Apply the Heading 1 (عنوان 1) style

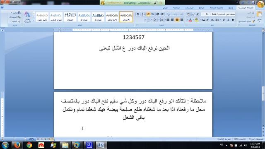click(x=98, y=17)
